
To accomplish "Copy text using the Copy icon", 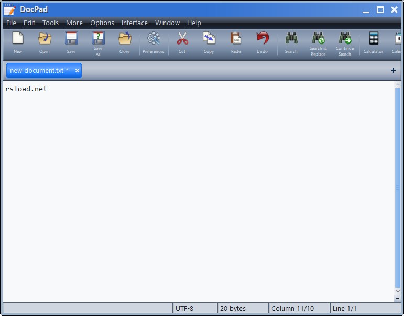I will click(209, 42).
